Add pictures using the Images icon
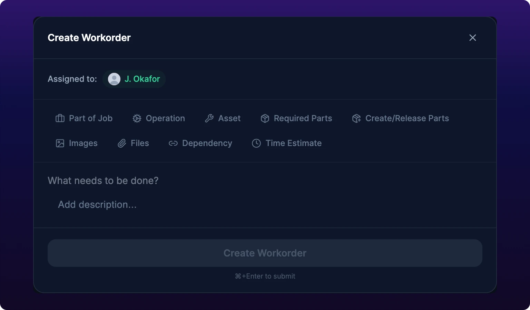This screenshot has height=310, width=530. pos(60,143)
